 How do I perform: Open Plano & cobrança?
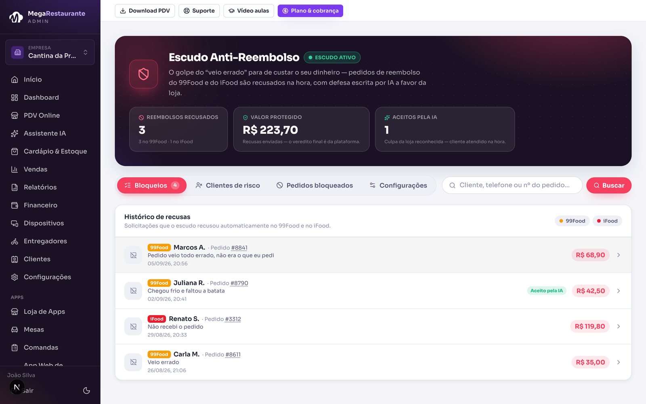[310, 11]
